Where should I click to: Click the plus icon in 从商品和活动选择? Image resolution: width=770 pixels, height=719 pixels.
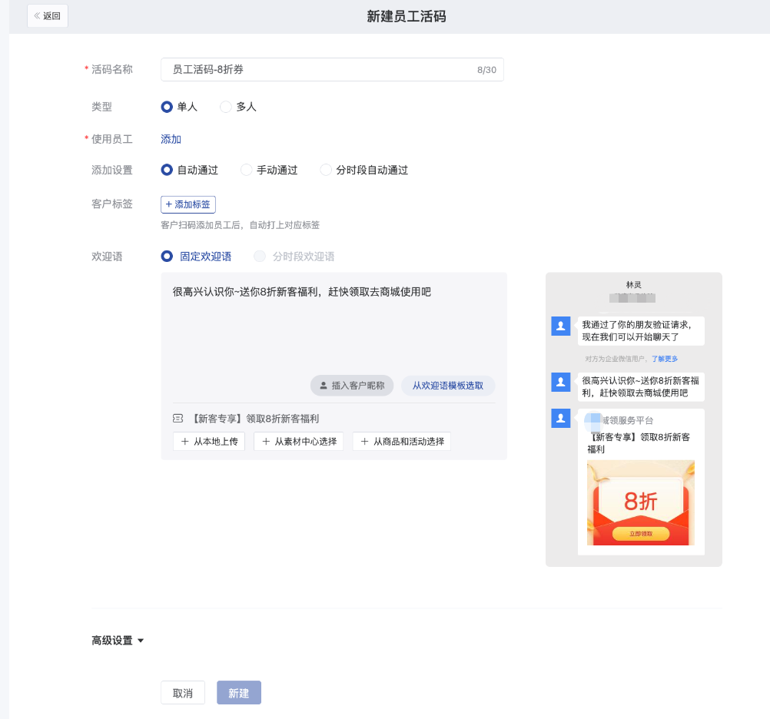click(x=364, y=441)
